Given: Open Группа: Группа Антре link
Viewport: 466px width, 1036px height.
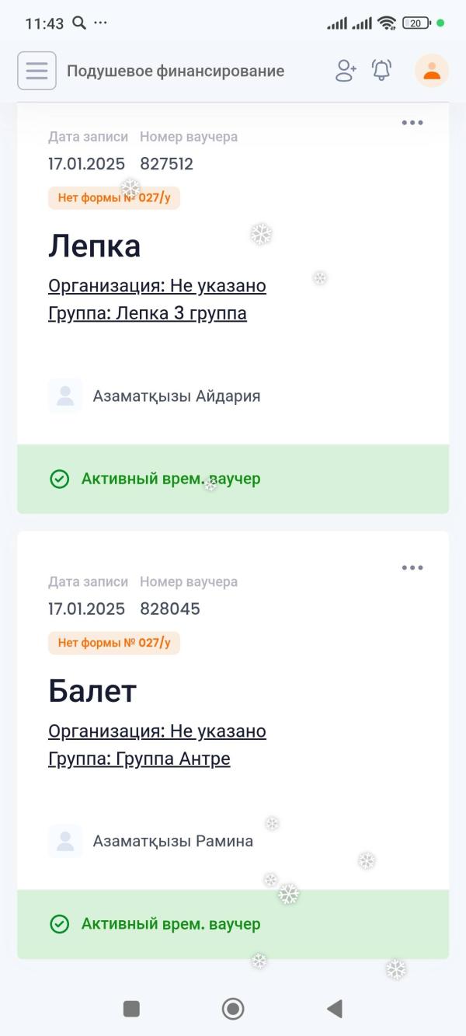Looking at the screenshot, I should [139, 759].
